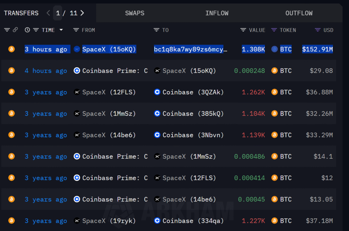
Task: Open address bc1q8ka7wy89zs6mcy…
Action: click(x=191, y=49)
